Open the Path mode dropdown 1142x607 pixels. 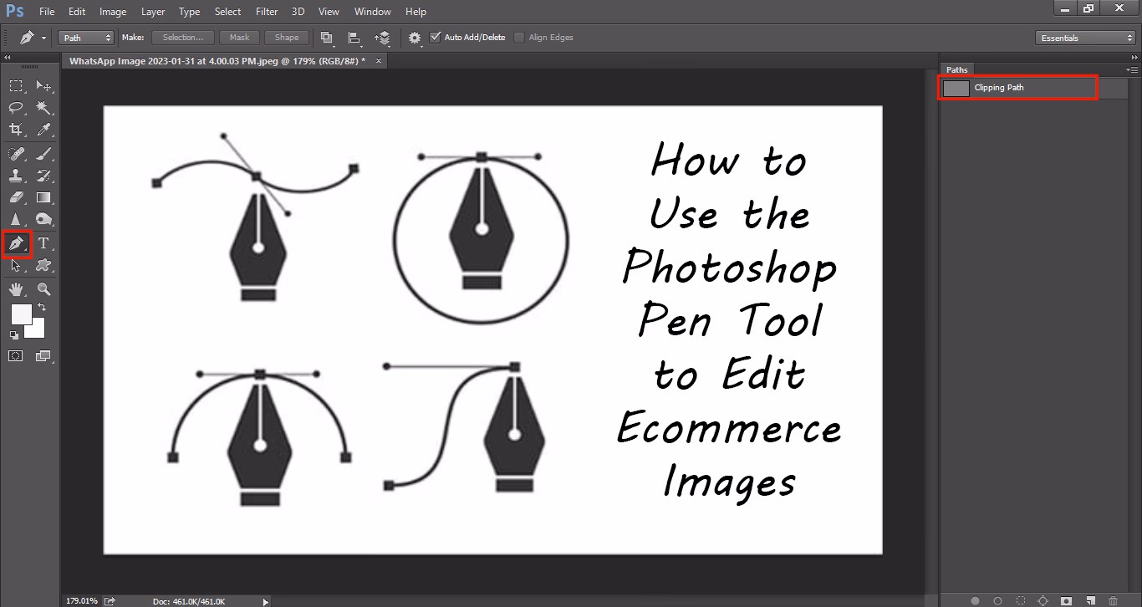tap(84, 37)
